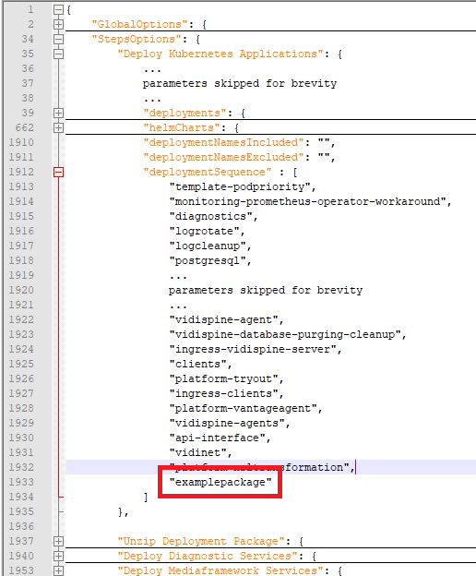The width and height of the screenshot is (476, 576).
Task: Click the "deploymentNamesIncluded" key
Action: pos(223,142)
